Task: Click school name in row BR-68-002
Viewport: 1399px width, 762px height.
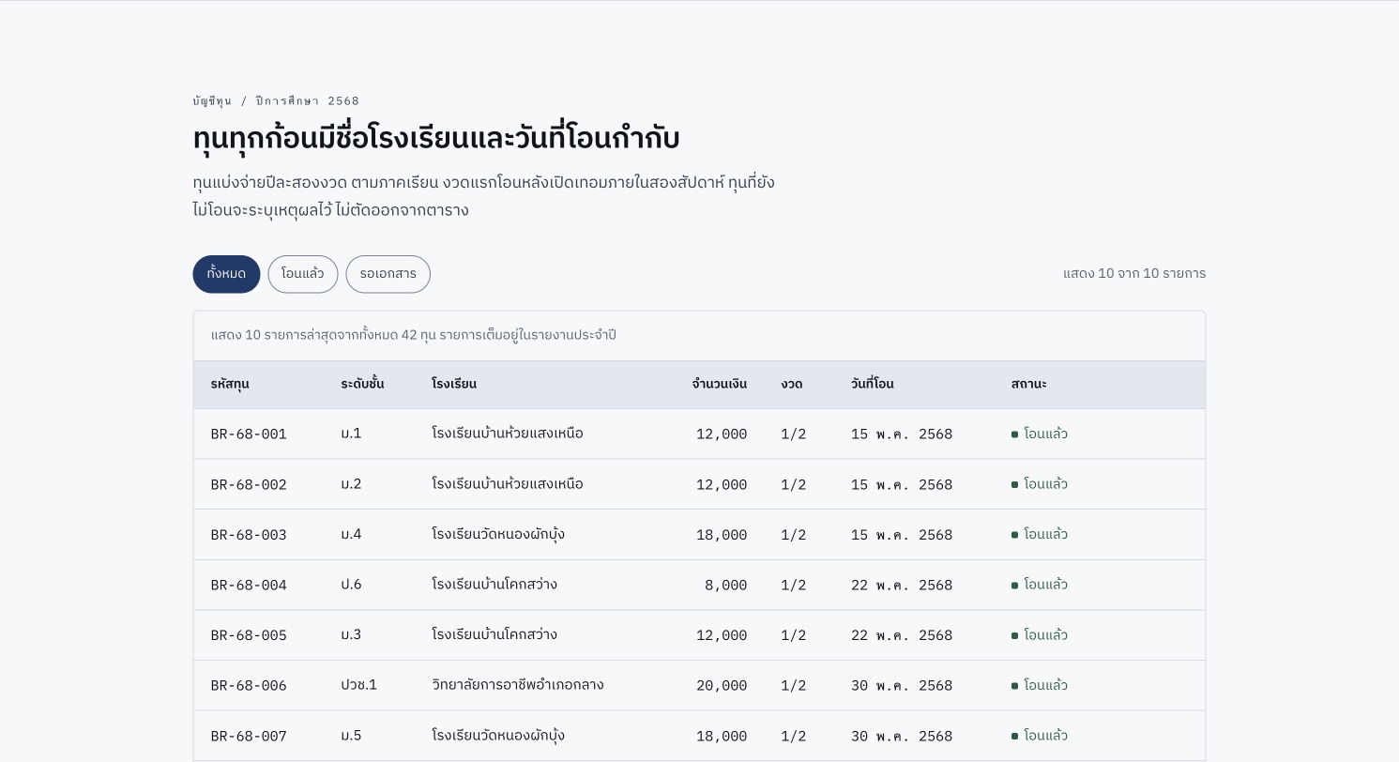Action: pyautogui.click(x=508, y=484)
